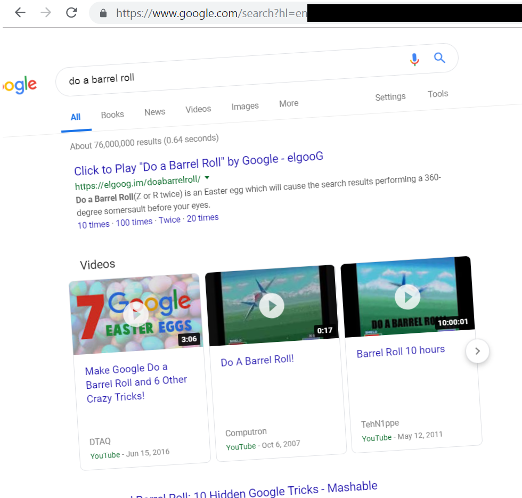
Task: Switch to the Images tab
Action: pos(245,107)
